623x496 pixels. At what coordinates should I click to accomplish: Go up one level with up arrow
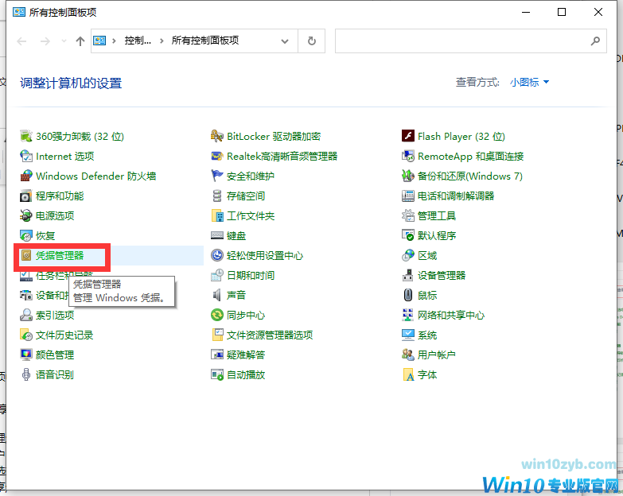click(x=80, y=41)
